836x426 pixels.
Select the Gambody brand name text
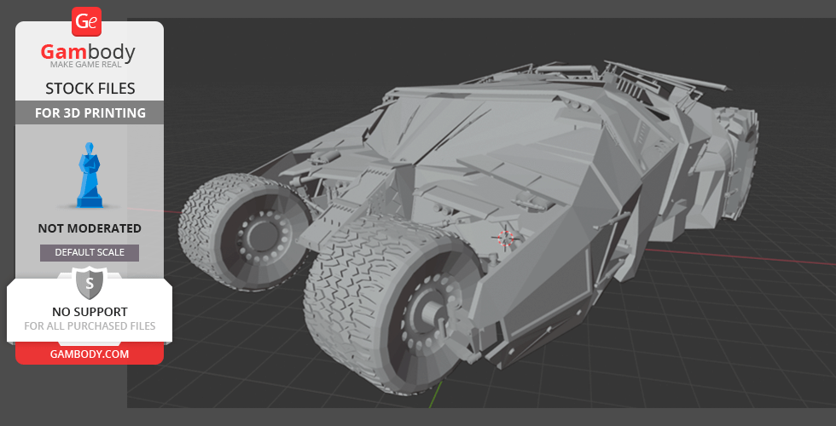(88, 53)
